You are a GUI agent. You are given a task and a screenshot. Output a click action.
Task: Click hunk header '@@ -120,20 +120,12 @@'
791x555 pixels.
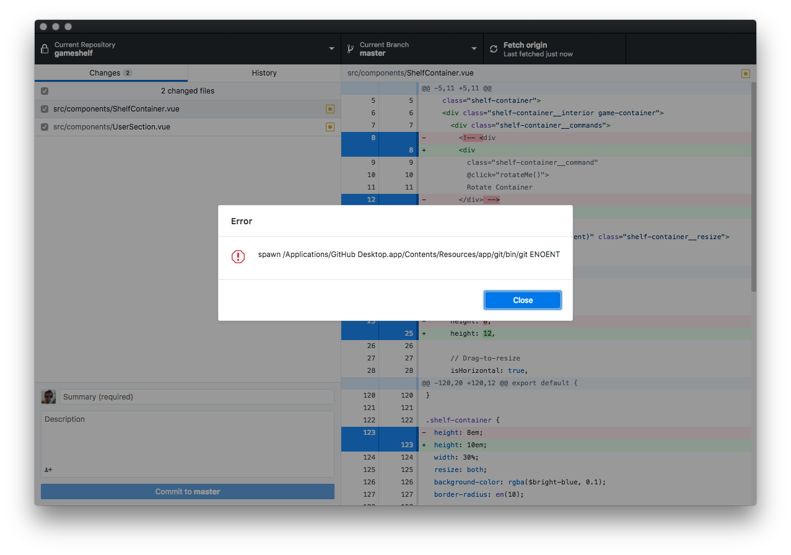click(x=499, y=383)
